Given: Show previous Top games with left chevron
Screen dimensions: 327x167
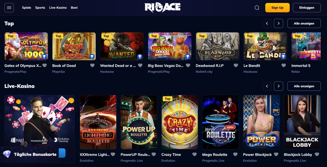Looking at the screenshot, I should pyautogui.click(x=267, y=23).
